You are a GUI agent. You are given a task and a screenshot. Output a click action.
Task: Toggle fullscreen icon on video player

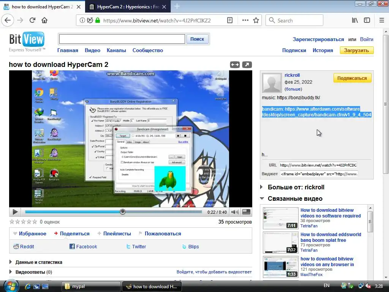click(246, 212)
